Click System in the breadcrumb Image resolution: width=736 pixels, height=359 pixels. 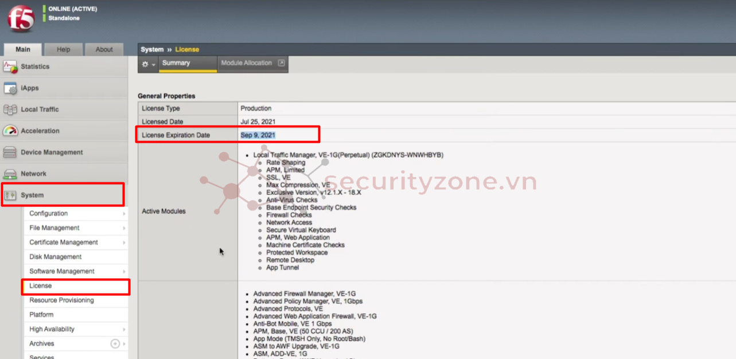pyautogui.click(x=152, y=49)
